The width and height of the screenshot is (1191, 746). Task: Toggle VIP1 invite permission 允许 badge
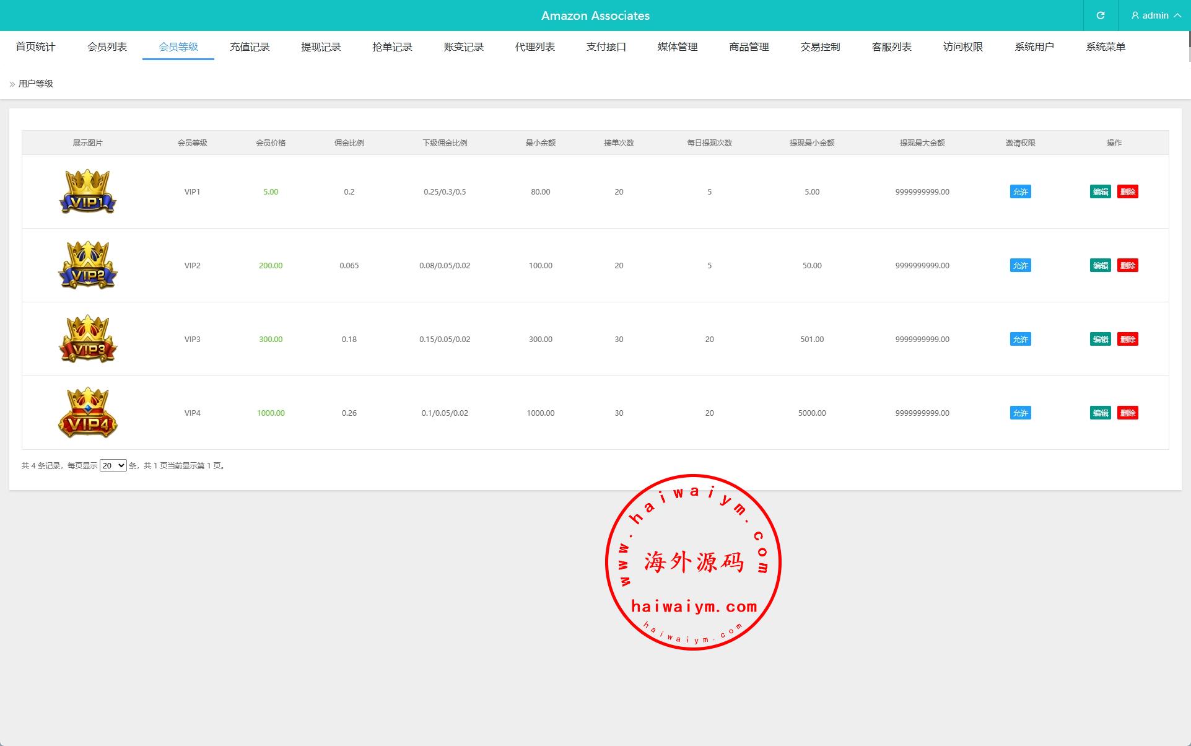point(1020,191)
